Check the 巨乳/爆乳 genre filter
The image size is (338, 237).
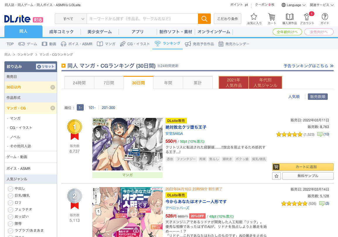click(x=11, y=196)
